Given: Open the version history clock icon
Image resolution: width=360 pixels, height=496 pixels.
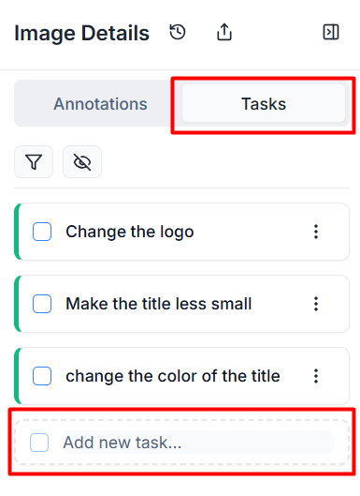Looking at the screenshot, I should (x=178, y=32).
